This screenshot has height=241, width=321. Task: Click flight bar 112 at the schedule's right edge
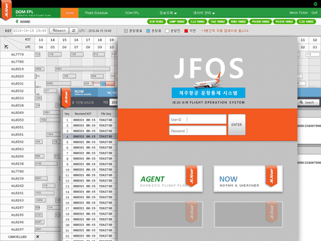coord(312,54)
